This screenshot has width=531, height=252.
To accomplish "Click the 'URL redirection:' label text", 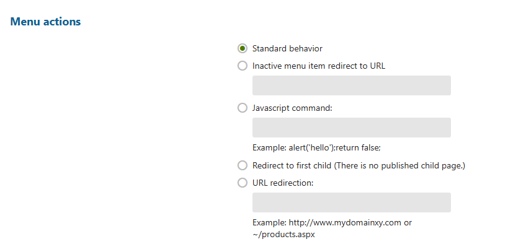I will click(283, 183).
